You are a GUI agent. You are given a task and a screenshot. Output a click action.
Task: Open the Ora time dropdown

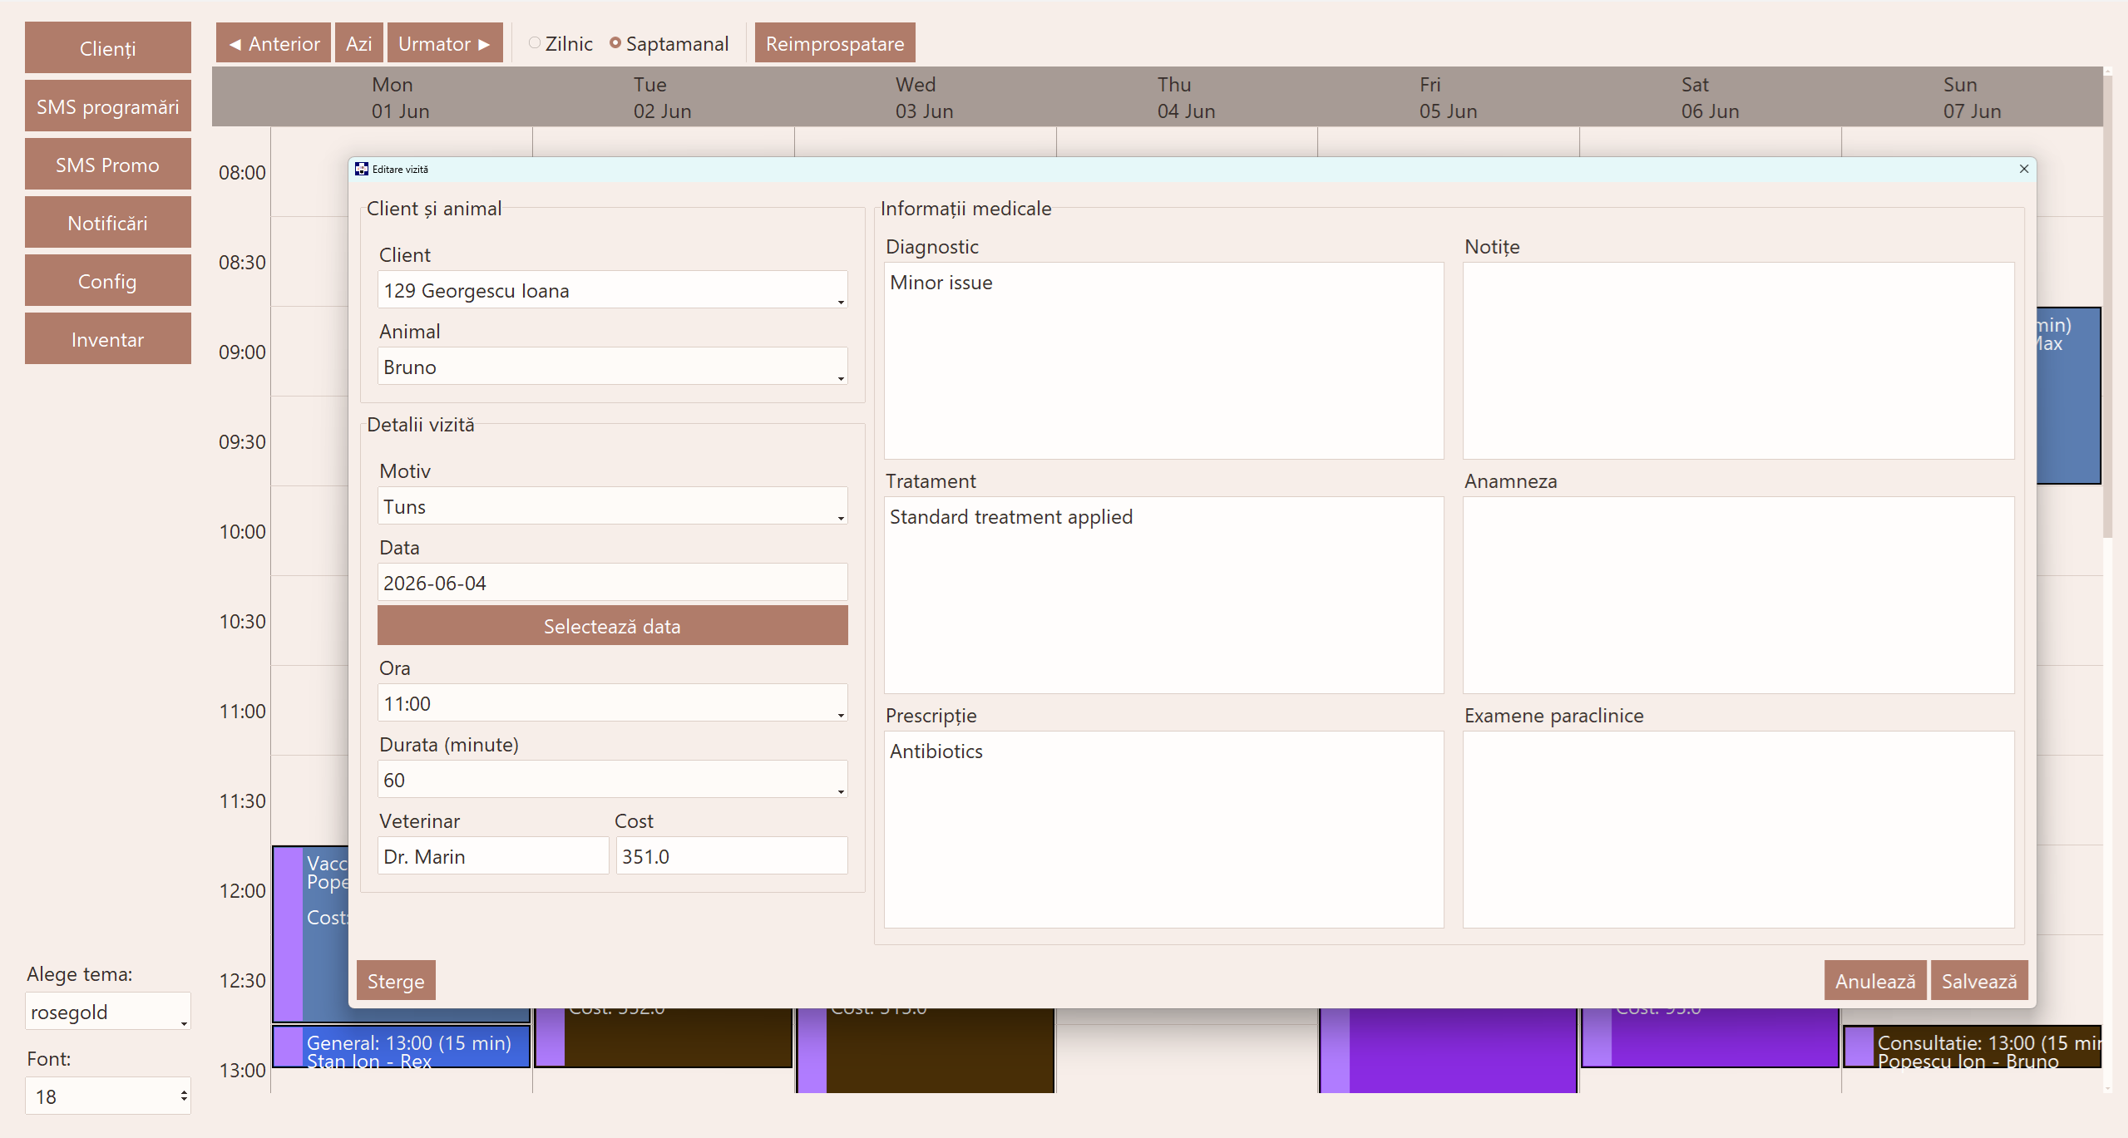click(x=613, y=703)
